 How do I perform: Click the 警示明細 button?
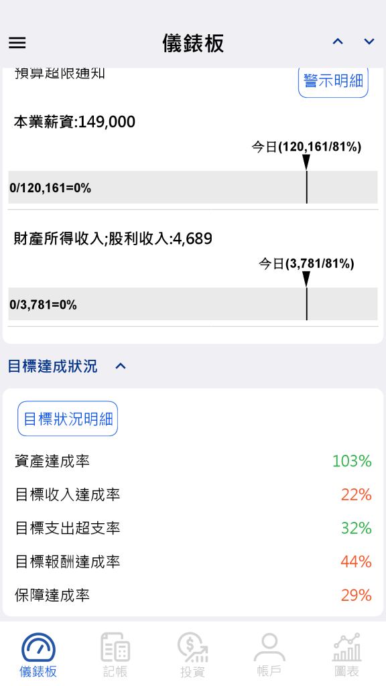tap(333, 81)
